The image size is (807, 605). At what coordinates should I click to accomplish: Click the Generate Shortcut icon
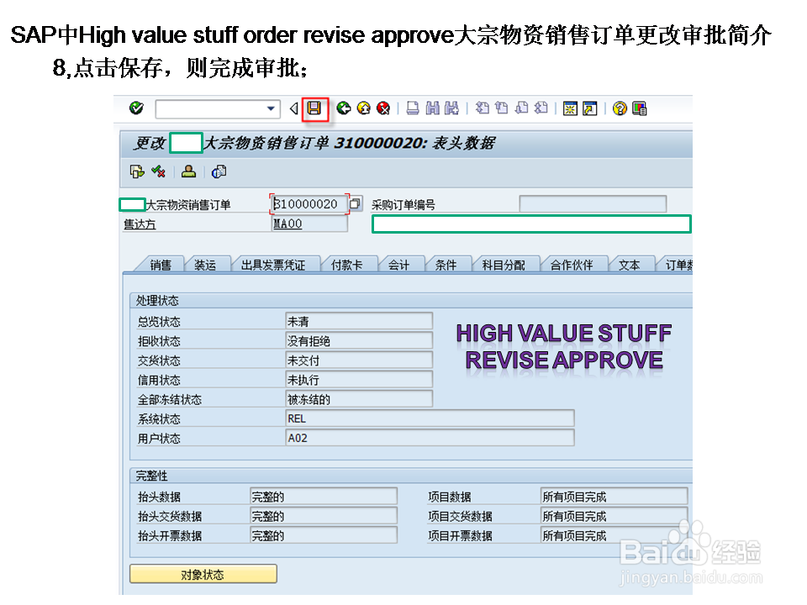click(590, 108)
